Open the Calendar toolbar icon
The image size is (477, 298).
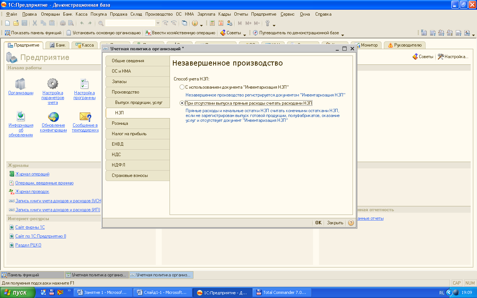click(221, 23)
